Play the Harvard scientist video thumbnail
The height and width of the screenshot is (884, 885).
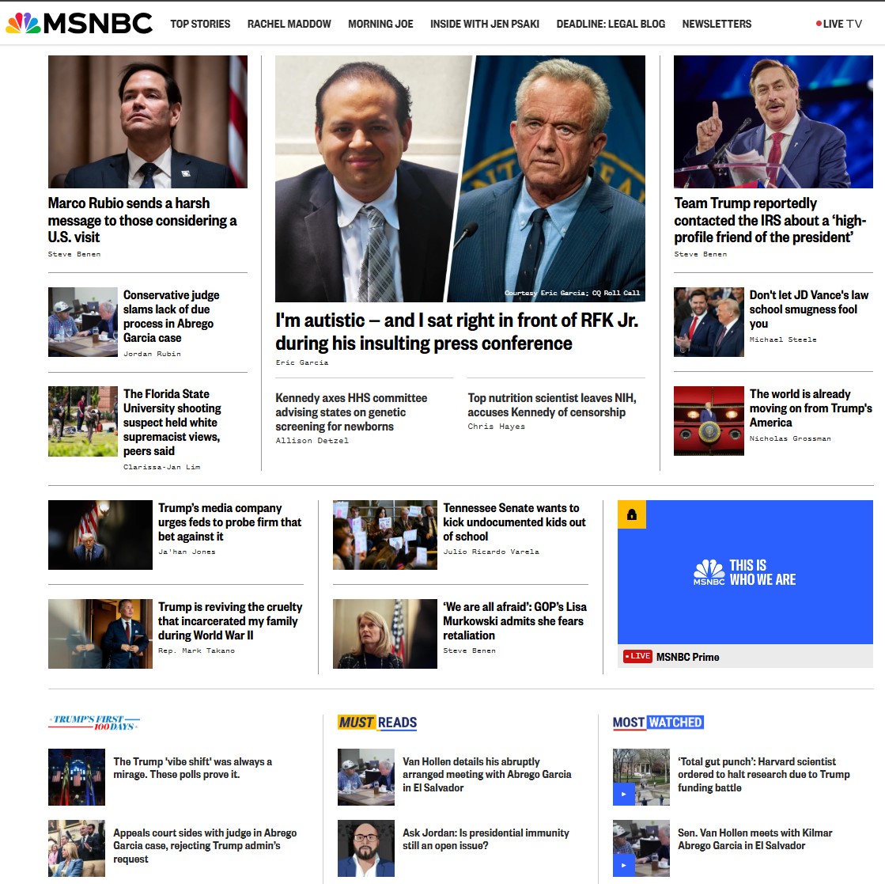pyautogui.click(x=641, y=776)
